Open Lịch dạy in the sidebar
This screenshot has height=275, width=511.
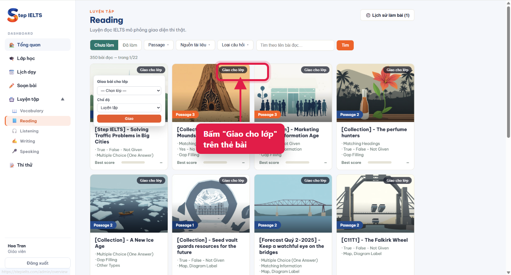click(x=38, y=72)
